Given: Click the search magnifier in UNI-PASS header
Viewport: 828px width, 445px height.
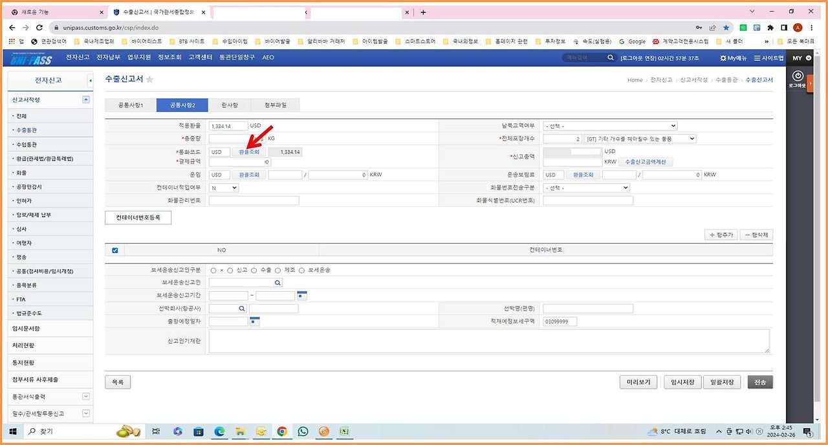Looking at the screenshot, I should tap(611, 58).
